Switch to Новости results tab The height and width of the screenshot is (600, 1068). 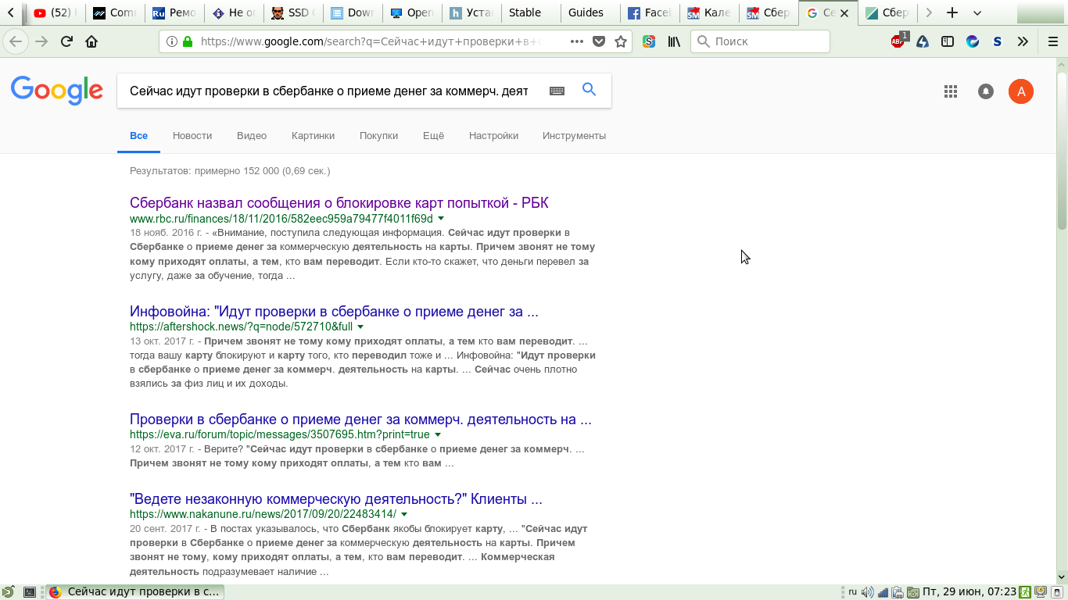coord(192,136)
